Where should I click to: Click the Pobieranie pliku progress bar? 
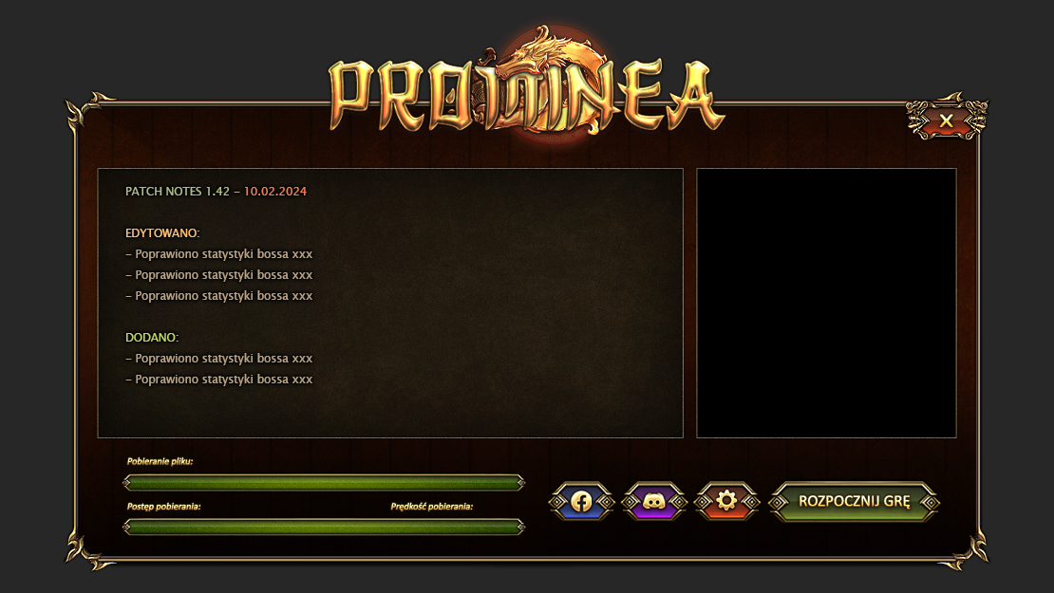click(324, 482)
